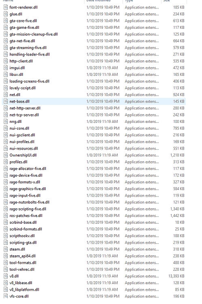Click Application extension type for net-base.dll
This screenshot has width=202, height=304.
[x=142, y=101]
